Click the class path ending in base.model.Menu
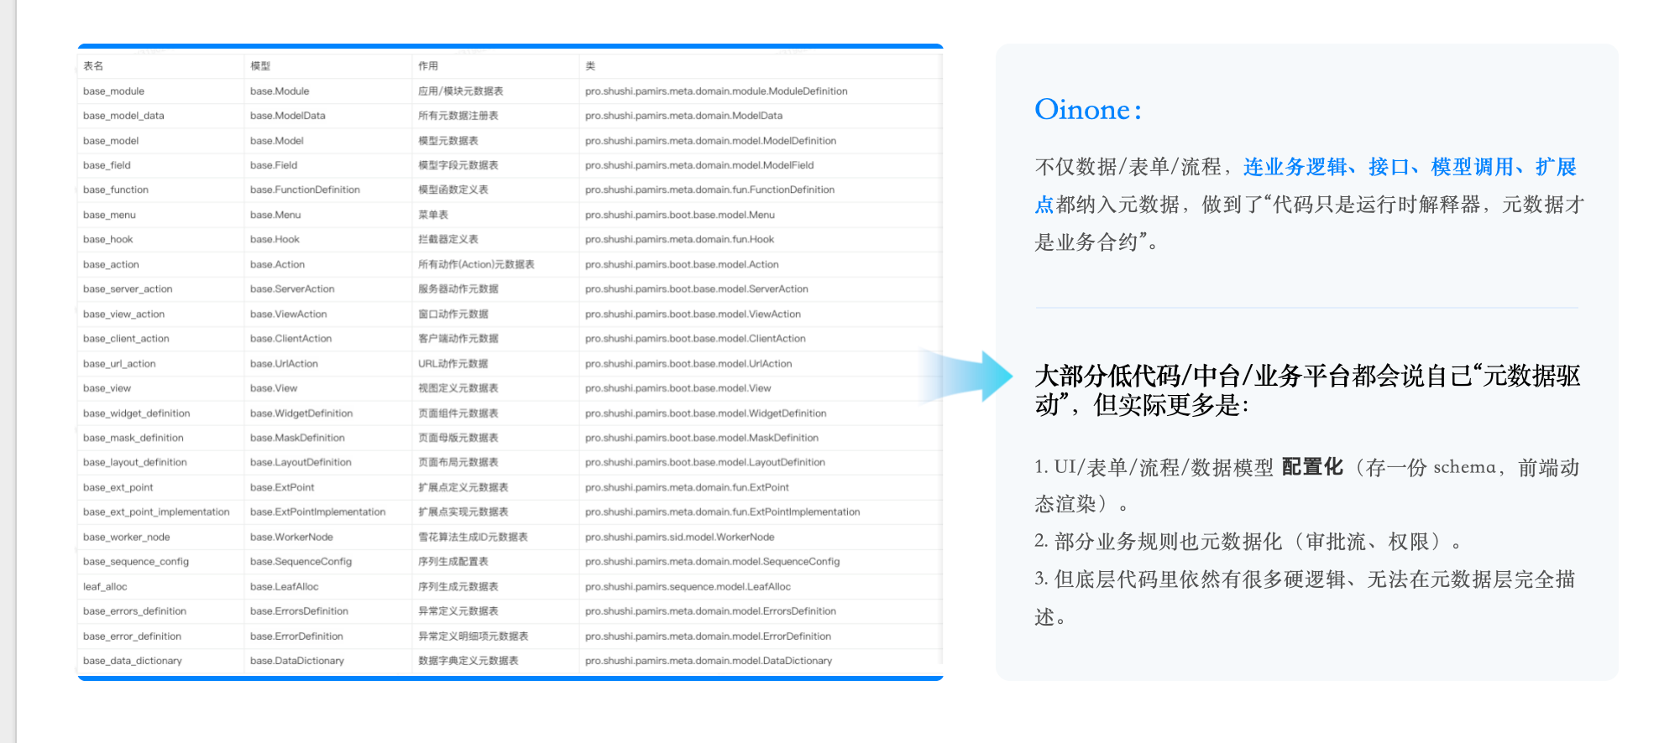The height and width of the screenshot is (743, 1659). [680, 215]
